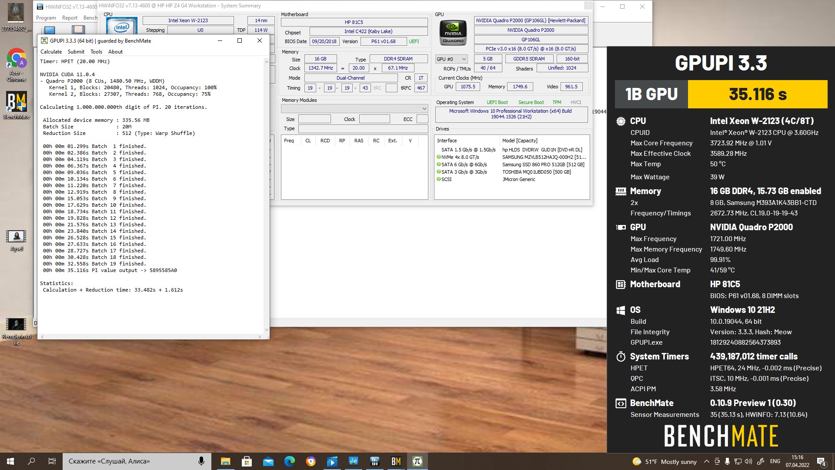Viewport: 835px width, 470px height.
Task: Select the NVMe SAMSUNG MZVLB512HAJQ drive row
Action: (512, 157)
